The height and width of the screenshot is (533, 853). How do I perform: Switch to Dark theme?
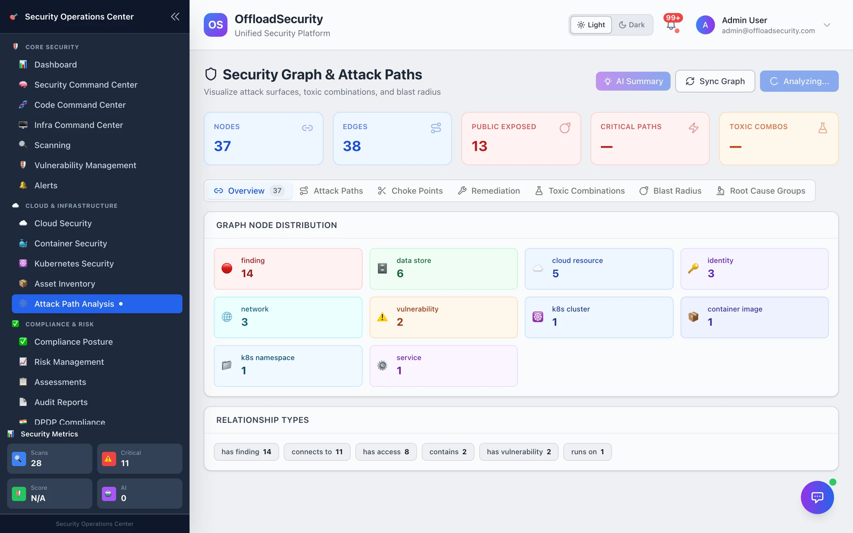631,25
